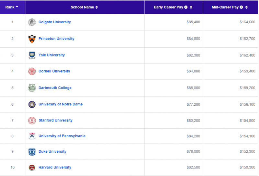This screenshot has height=176, width=259.
Task: Select the $84,200 early pay cell
Action: click(x=174, y=136)
